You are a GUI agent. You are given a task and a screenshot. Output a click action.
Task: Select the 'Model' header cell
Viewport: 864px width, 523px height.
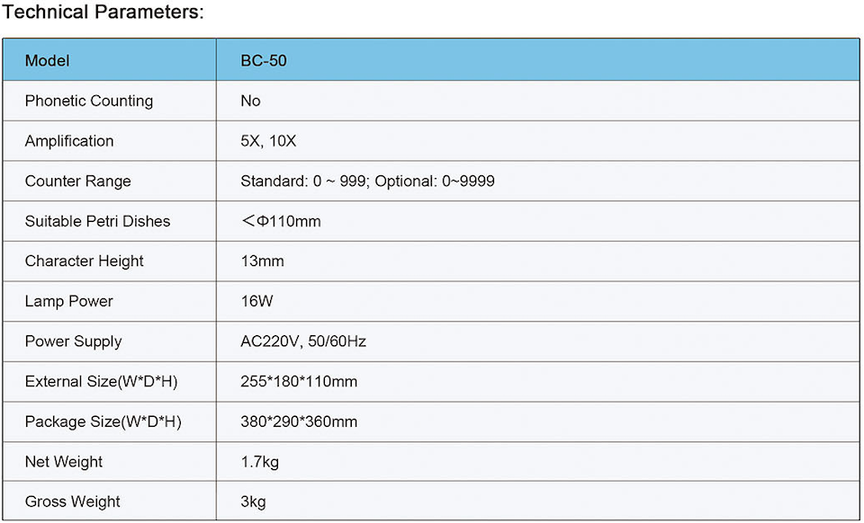pyautogui.click(x=47, y=61)
